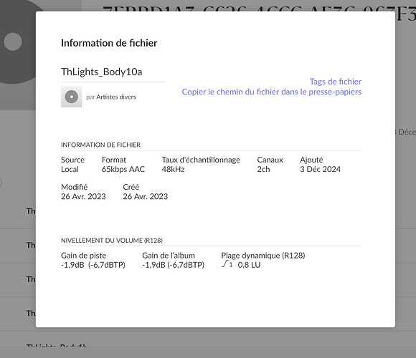Click the dynamic range curve icon
The height and width of the screenshot is (358, 416).
coord(227,264)
